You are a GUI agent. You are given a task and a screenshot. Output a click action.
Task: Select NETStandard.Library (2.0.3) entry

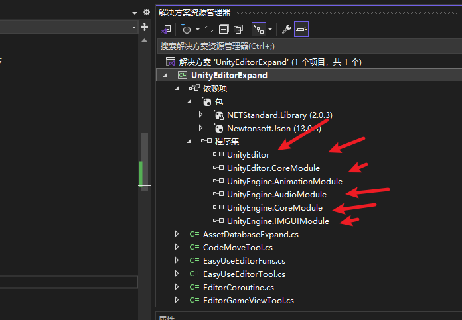click(279, 115)
